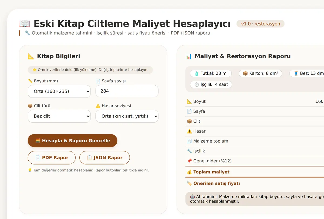Click the Karton: 8 dm² chip
The height and width of the screenshot is (219, 324).
[260, 73]
